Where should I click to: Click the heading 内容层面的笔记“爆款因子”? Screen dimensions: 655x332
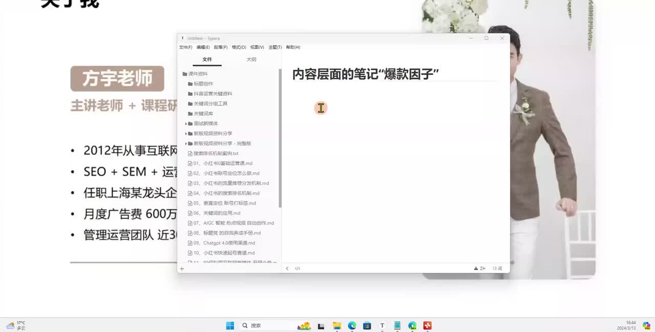pyautogui.click(x=366, y=74)
